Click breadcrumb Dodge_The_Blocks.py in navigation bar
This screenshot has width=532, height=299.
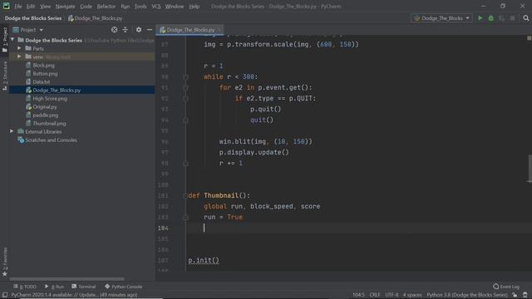pyautogui.click(x=95, y=18)
